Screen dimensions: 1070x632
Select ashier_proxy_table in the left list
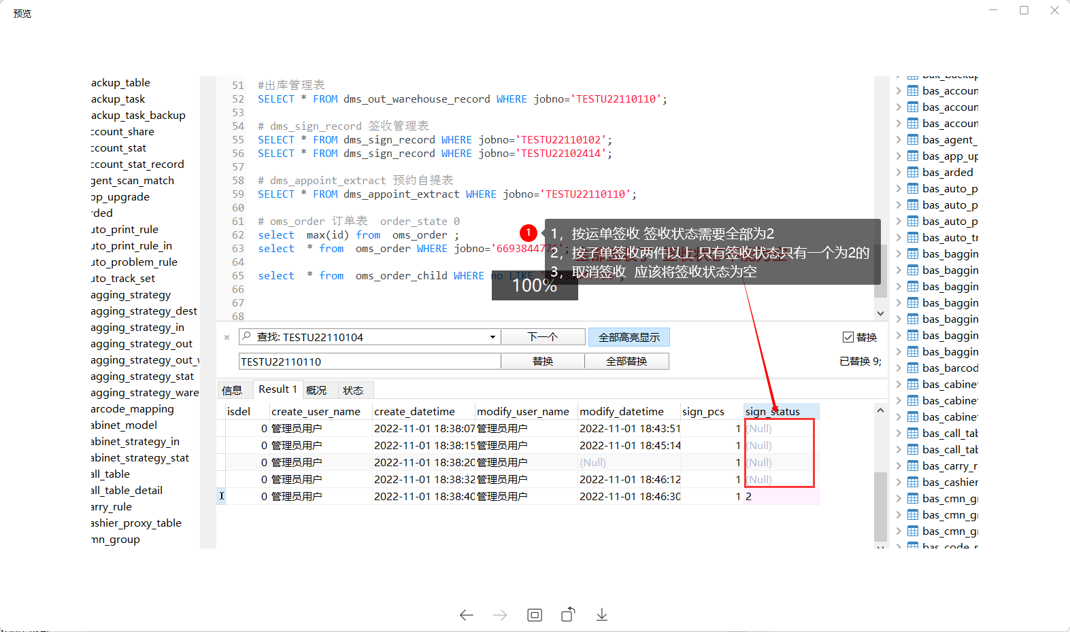136,523
